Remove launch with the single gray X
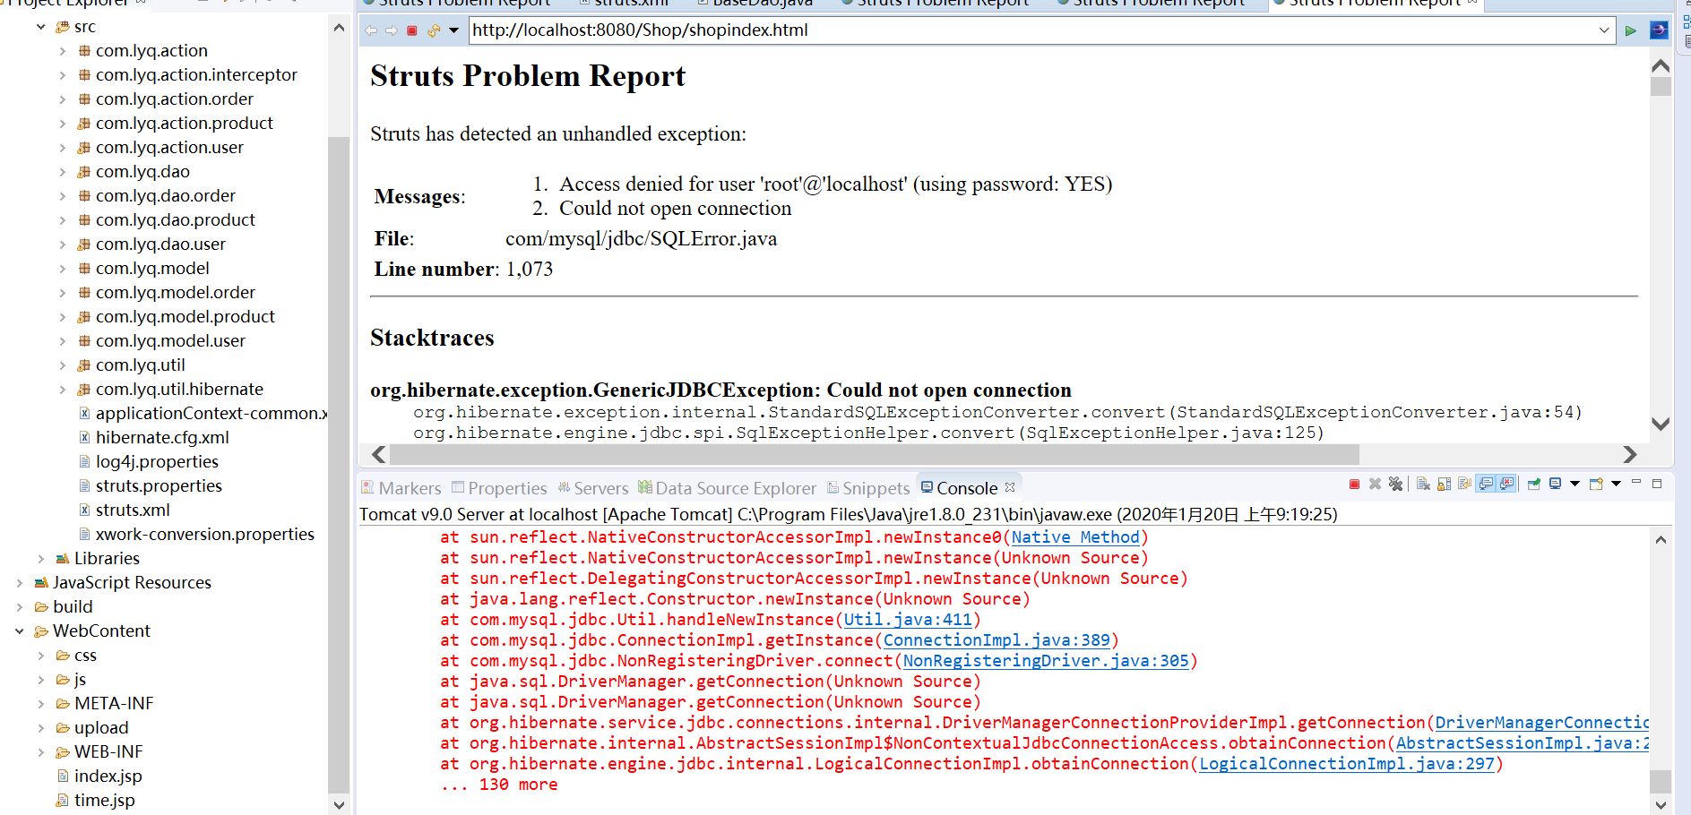 (1375, 484)
